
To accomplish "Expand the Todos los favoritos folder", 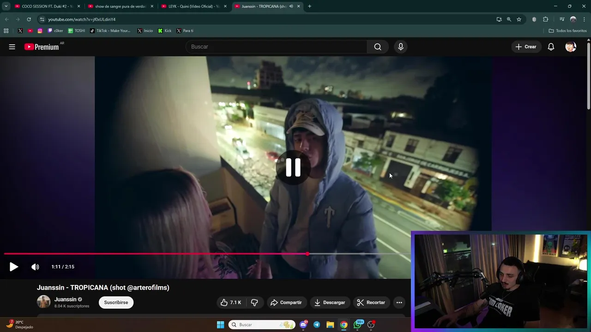I will click(x=567, y=30).
